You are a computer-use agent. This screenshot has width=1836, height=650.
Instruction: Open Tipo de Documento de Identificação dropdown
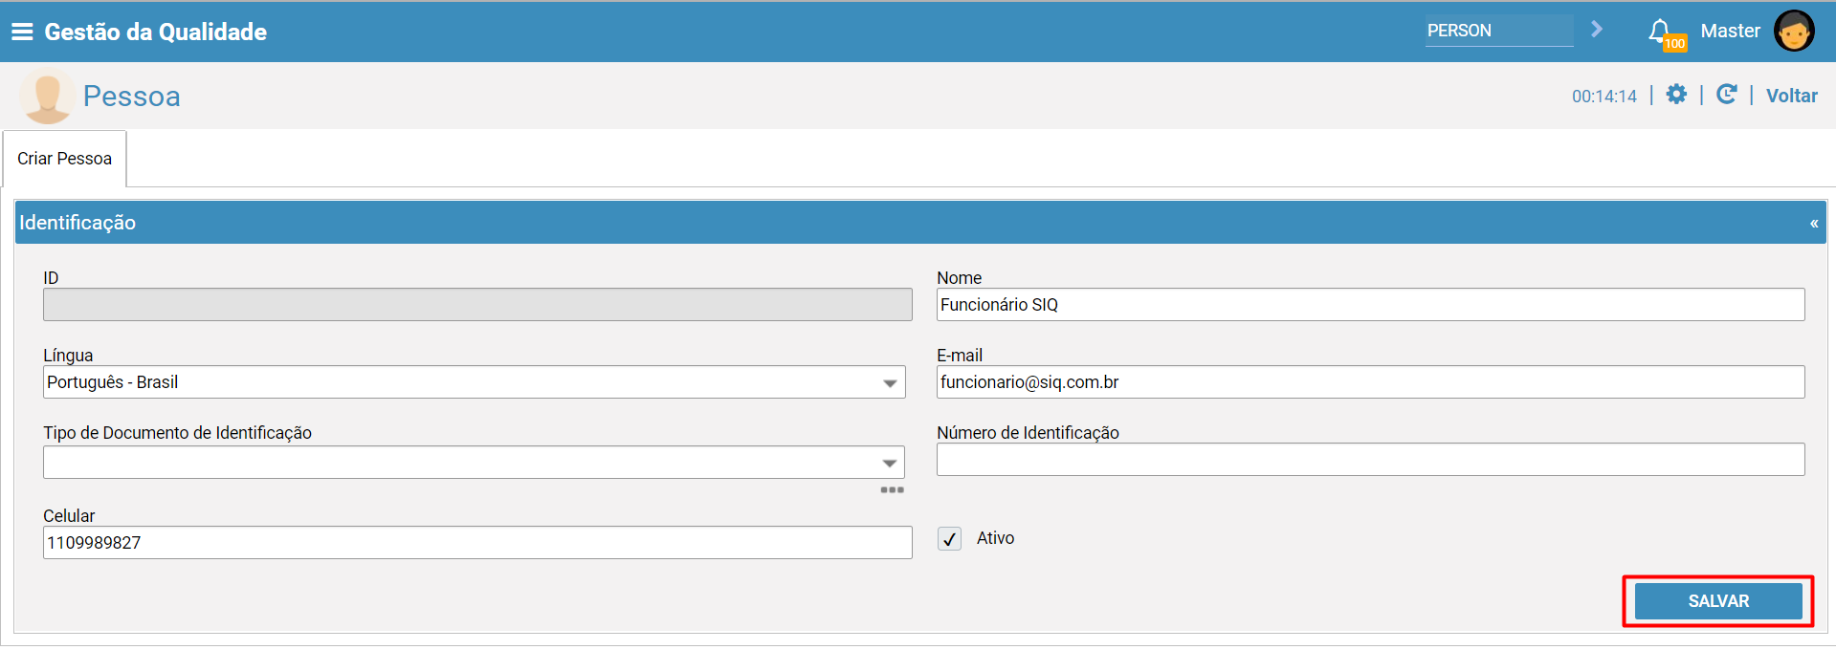474,463
